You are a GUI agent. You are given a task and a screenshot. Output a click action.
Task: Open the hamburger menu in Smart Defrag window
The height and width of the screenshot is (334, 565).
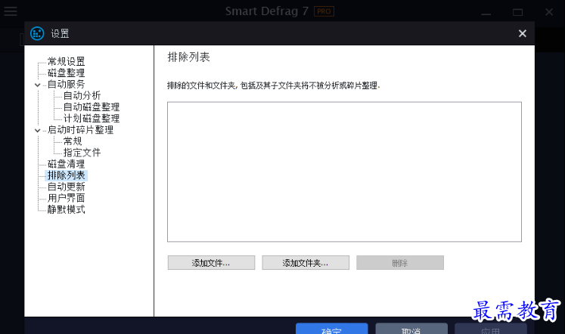click(x=11, y=11)
